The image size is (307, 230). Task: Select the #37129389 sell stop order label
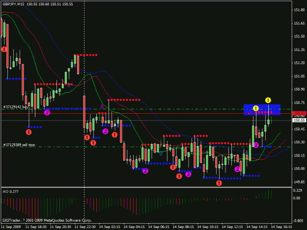point(19,145)
